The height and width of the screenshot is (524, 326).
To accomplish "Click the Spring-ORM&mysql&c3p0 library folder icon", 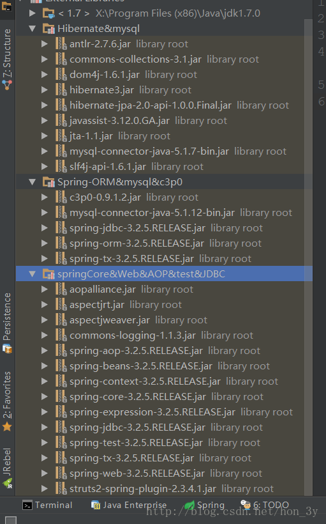I will [48, 182].
